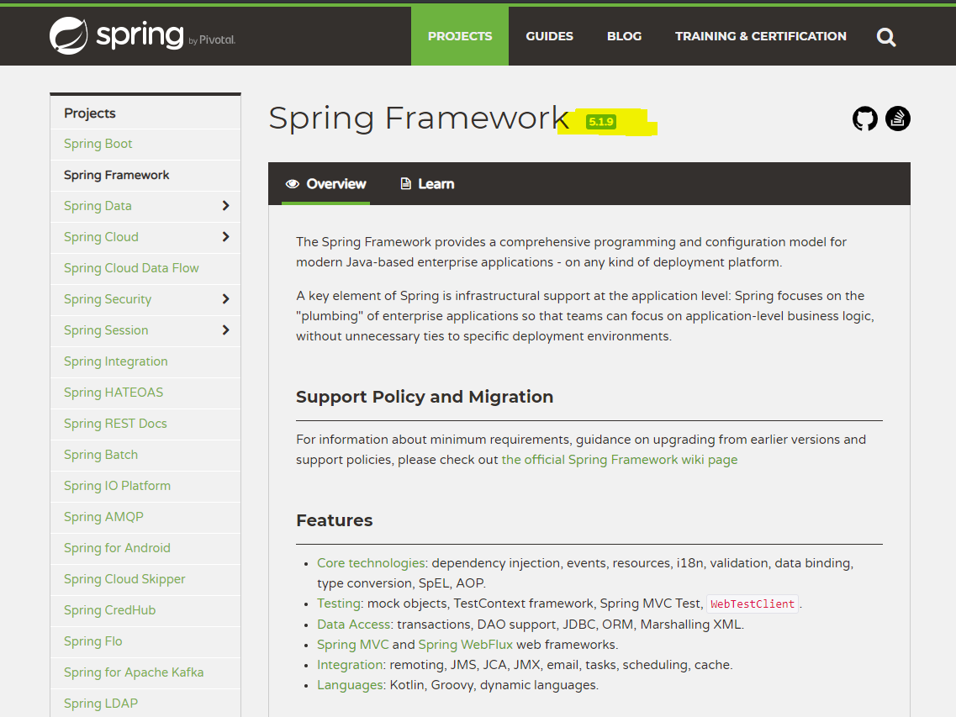Open Spring LDAP project link
The image size is (956, 717).
[x=101, y=704]
